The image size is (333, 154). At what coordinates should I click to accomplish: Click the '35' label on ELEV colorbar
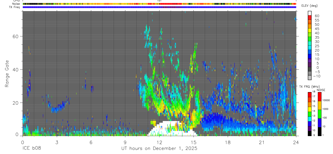317,37
